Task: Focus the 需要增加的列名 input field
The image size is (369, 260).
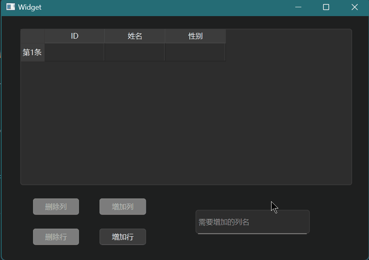Action: click(x=253, y=222)
